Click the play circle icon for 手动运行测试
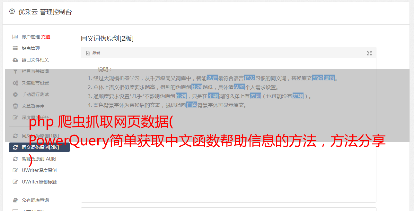Screen dimensions: 414x211 pyautogui.click(x=15, y=94)
